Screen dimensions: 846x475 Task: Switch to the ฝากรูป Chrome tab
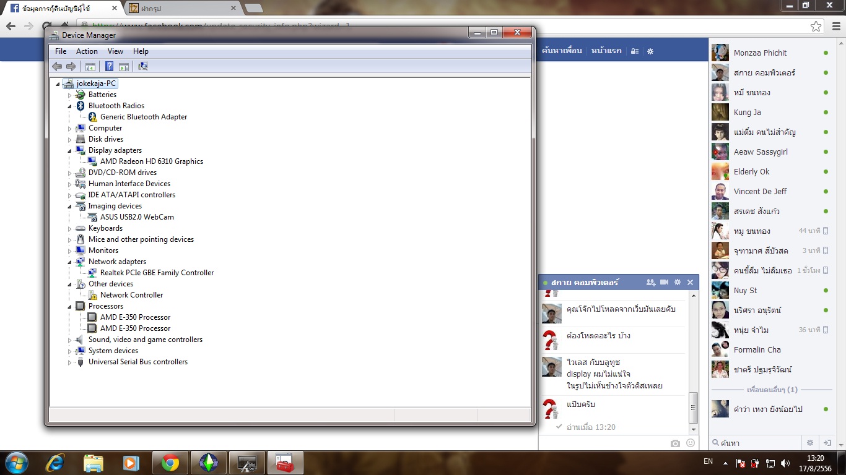pos(183,8)
